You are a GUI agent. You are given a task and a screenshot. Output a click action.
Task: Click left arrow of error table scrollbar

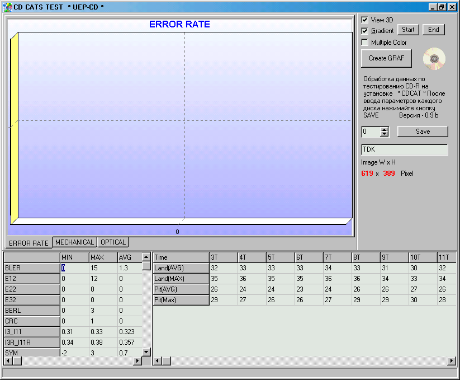point(8,360)
